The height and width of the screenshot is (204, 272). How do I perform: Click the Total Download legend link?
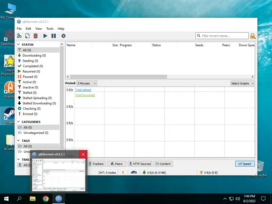85,95
